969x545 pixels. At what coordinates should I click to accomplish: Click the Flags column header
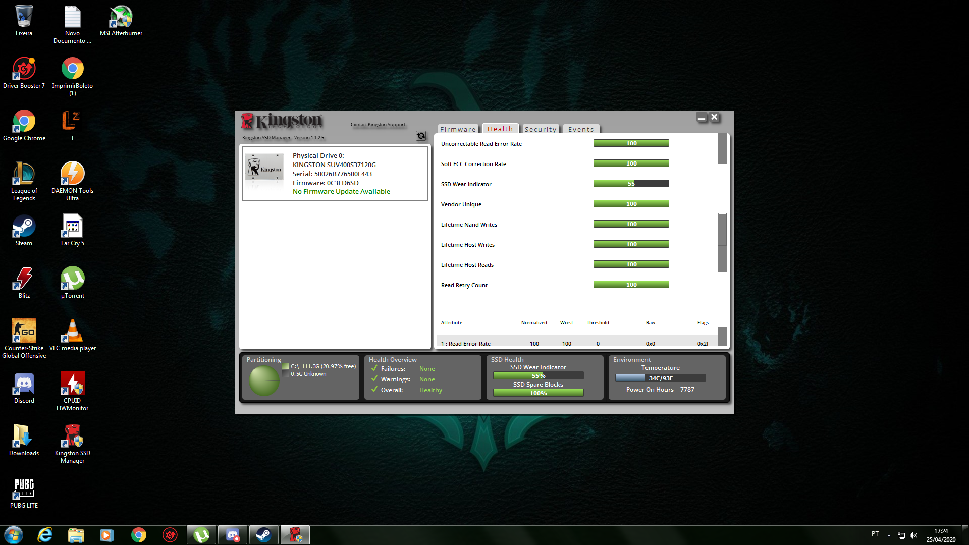coord(703,323)
